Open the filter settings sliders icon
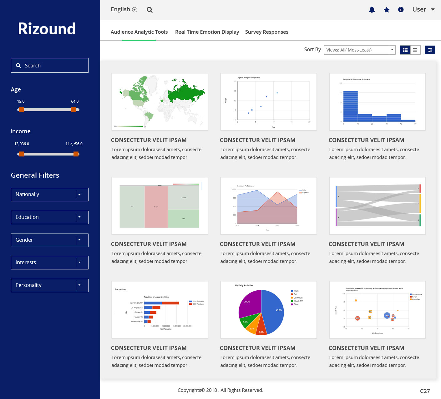 [x=430, y=50]
